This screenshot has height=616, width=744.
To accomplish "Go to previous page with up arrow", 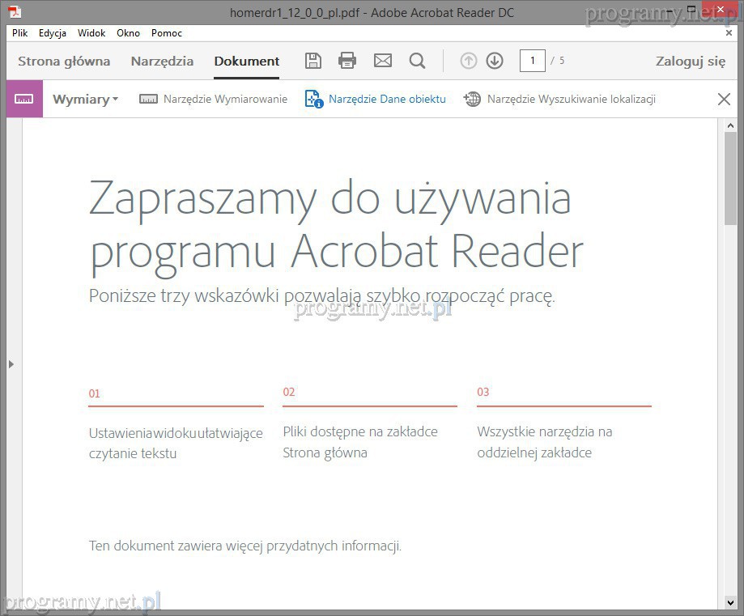I will pos(469,61).
